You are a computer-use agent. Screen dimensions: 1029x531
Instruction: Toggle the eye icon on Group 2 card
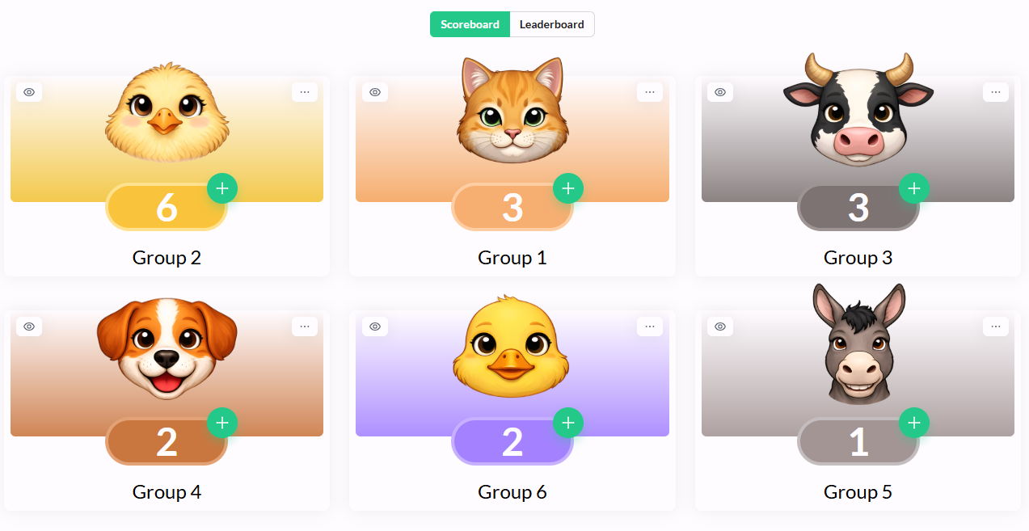click(29, 92)
